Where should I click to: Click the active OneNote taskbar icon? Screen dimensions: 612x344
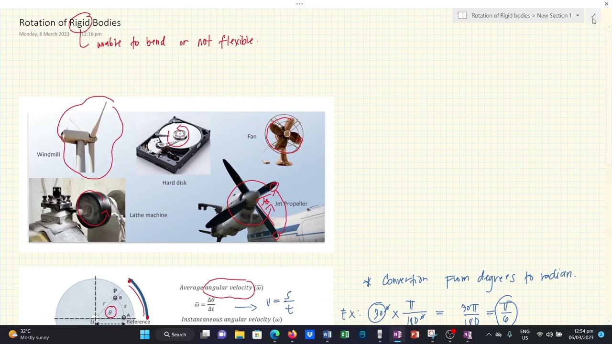pyautogui.click(x=397, y=334)
